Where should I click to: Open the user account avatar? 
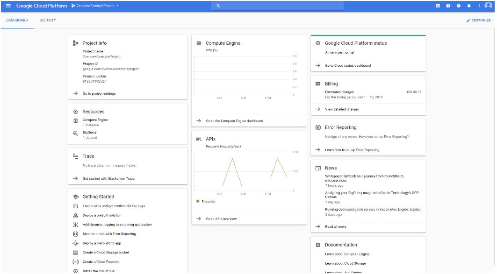[x=489, y=6]
